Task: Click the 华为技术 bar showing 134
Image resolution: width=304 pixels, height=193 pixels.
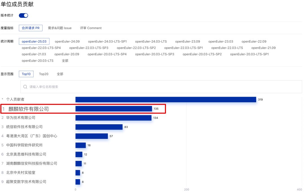Action: 113,118
